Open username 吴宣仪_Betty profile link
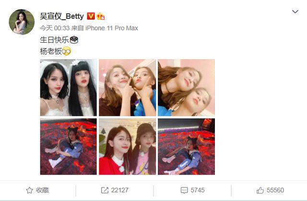This screenshot has height=201, width=307. (x=62, y=16)
